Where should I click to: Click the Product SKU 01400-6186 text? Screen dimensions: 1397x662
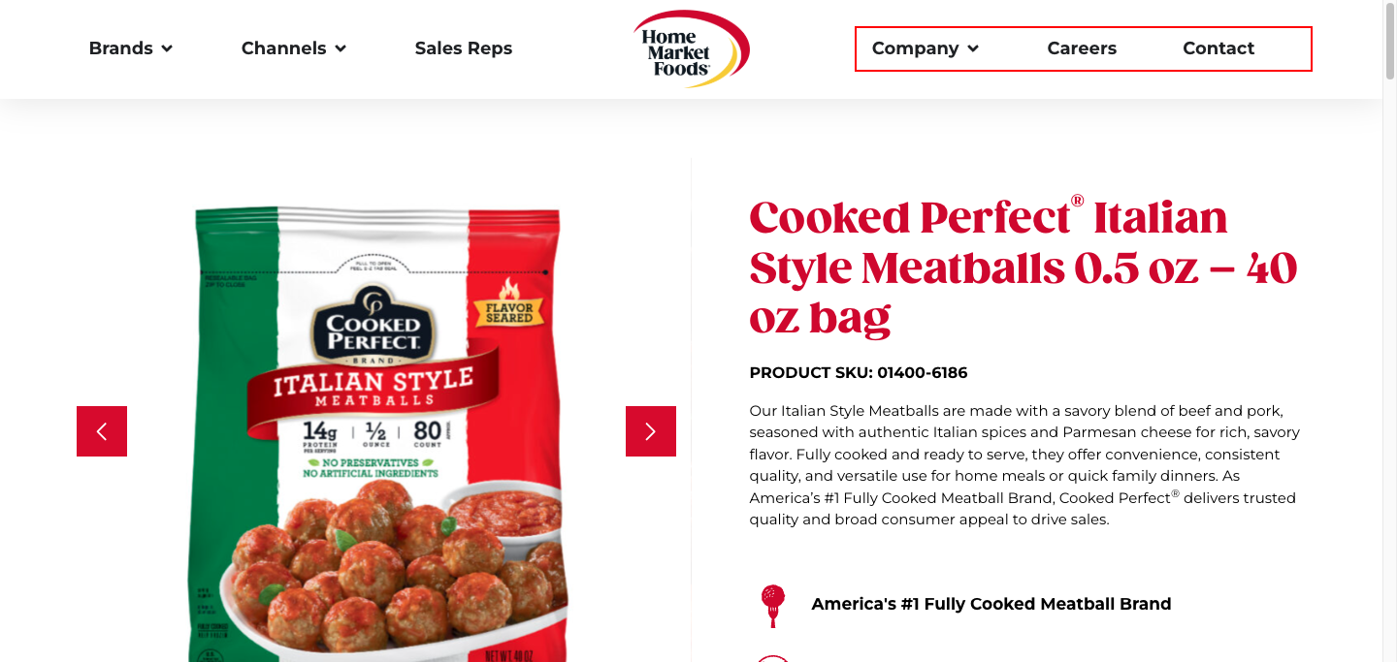859,373
